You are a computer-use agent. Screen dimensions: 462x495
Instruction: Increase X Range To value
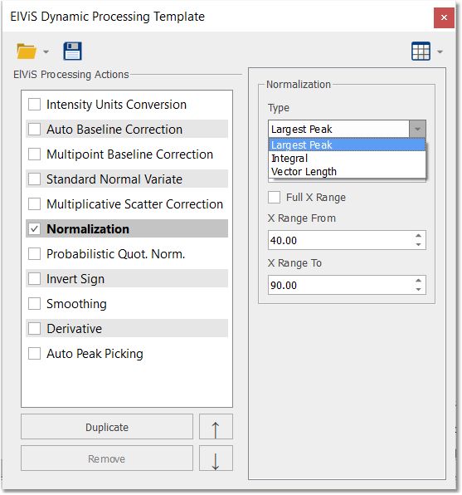[x=419, y=281]
